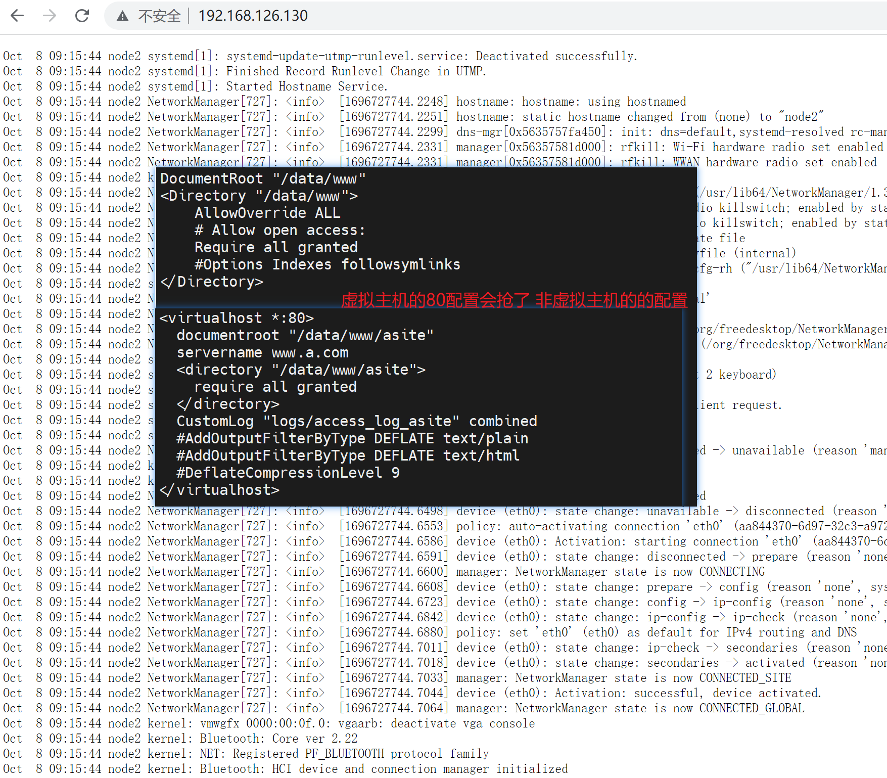Click the red Chinese annotation text
887x778 pixels.
[513, 300]
